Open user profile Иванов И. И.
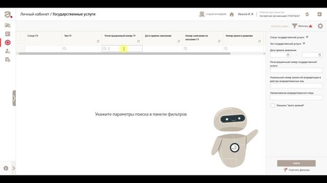The width and height of the screenshot is (327, 183). point(246,14)
